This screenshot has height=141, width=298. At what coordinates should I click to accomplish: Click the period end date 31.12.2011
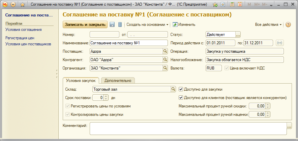(258, 43)
